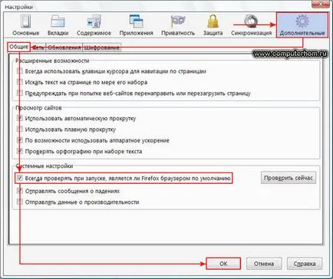
Task: Close the Настройки dialog window
Action: 321,4
